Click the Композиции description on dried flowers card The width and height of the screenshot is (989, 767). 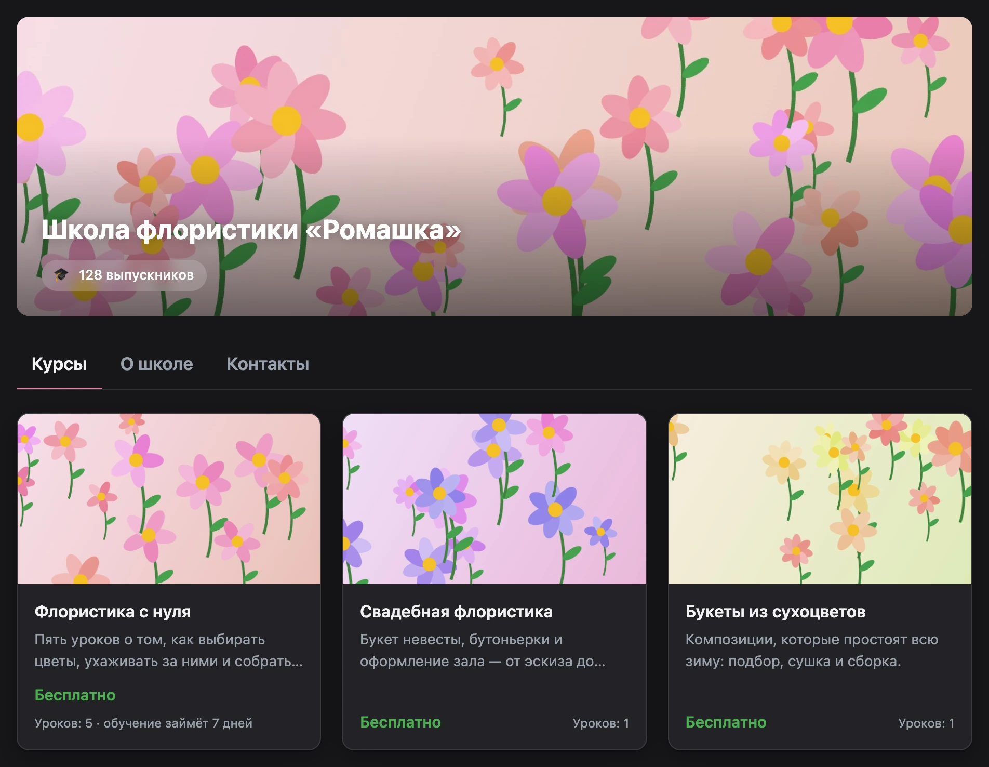pyautogui.click(x=812, y=651)
